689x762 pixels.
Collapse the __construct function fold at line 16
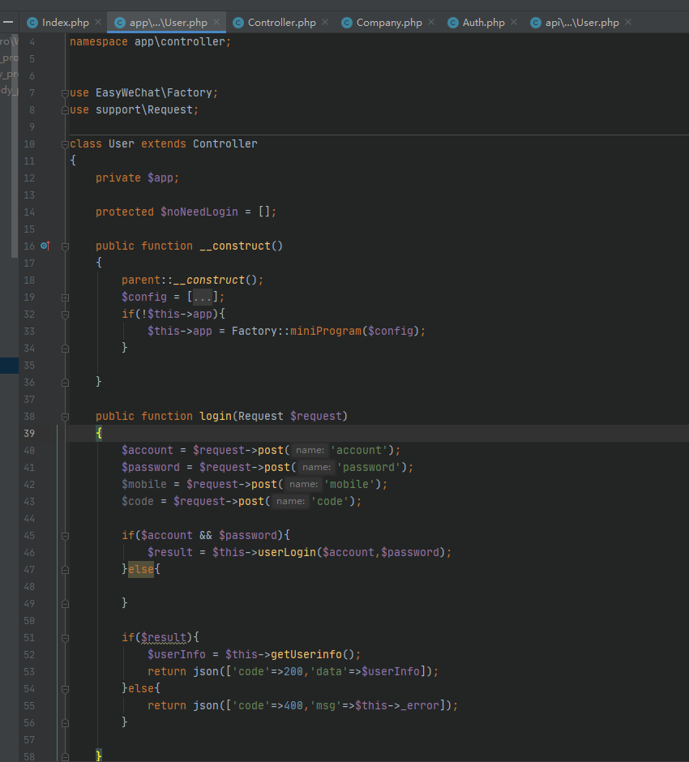[x=65, y=246]
